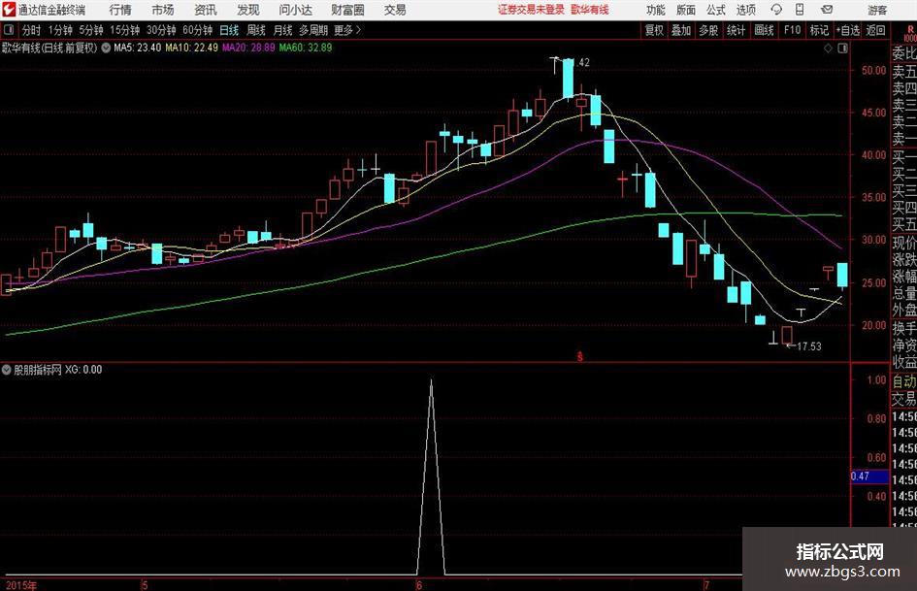Click the 50.00 price axis label

(873, 70)
